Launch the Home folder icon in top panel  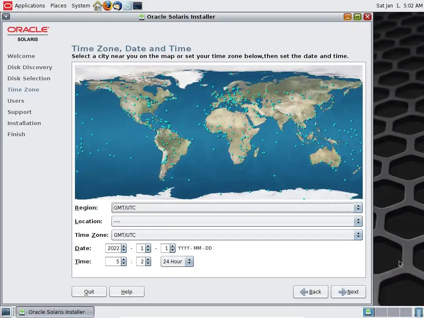pos(97,6)
